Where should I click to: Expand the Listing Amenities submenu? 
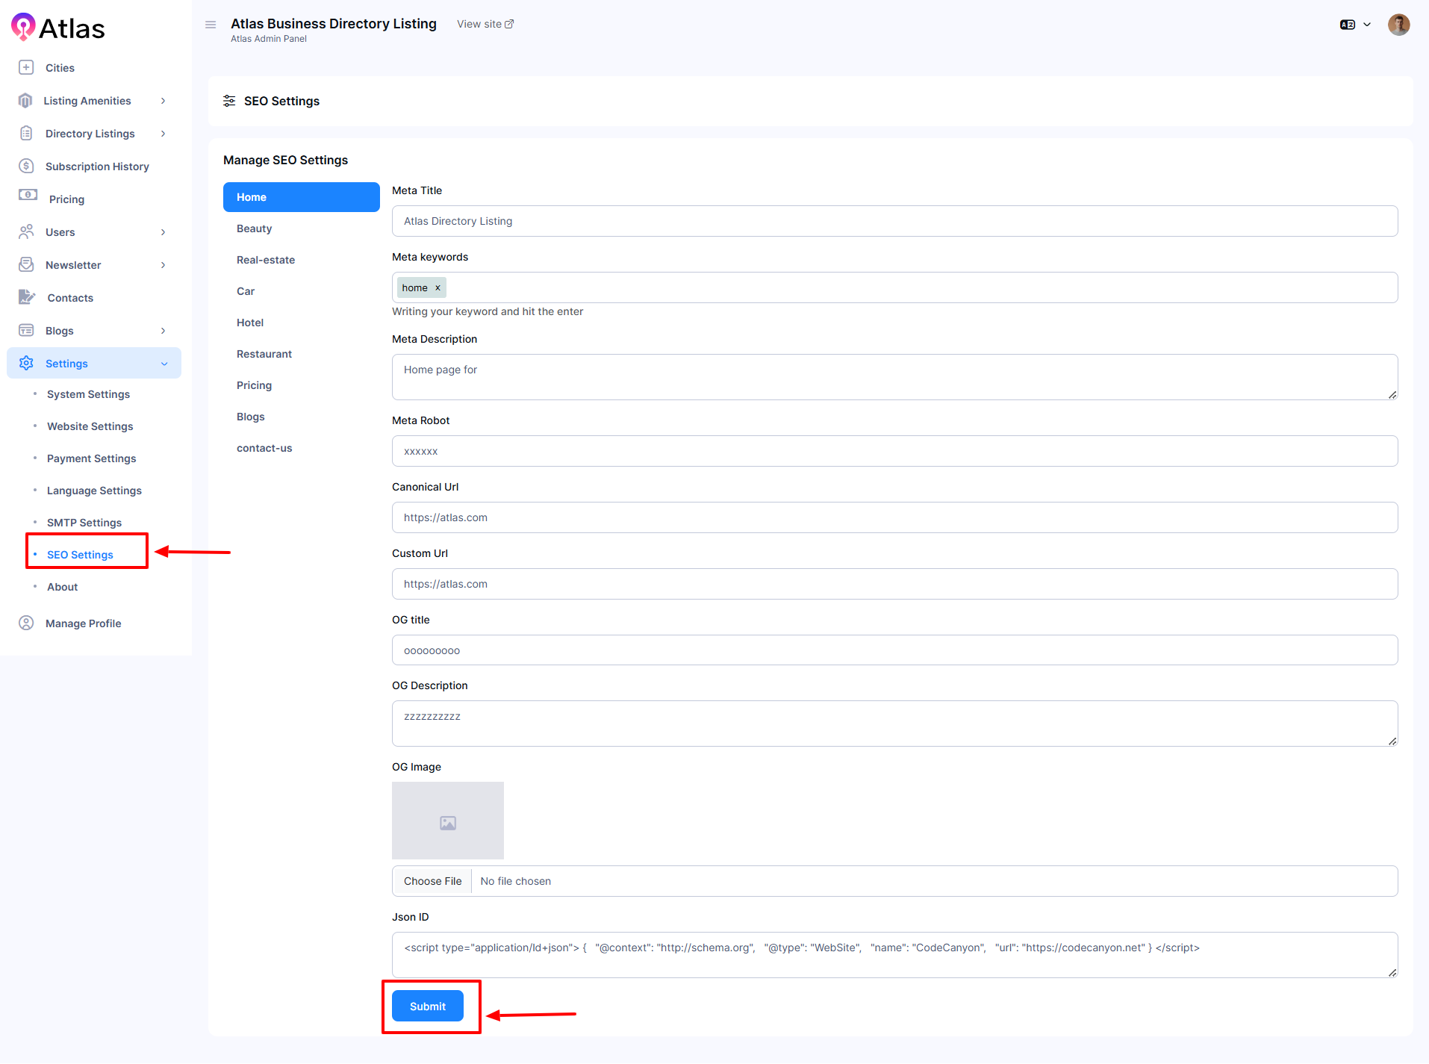click(x=163, y=101)
